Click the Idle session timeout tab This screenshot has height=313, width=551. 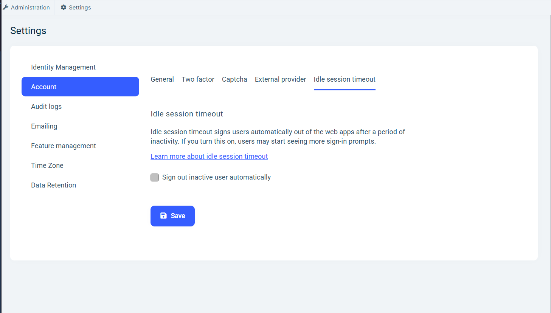pyautogui.click(x=345, y=79)
